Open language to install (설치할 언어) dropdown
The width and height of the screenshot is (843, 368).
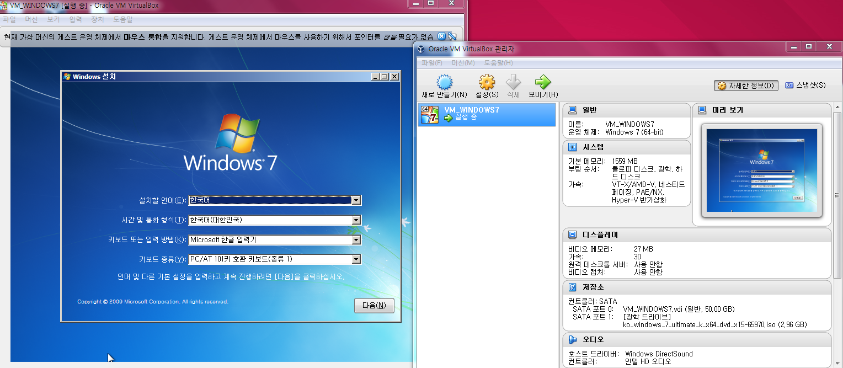pyautogui.click(x=356, y=200)
